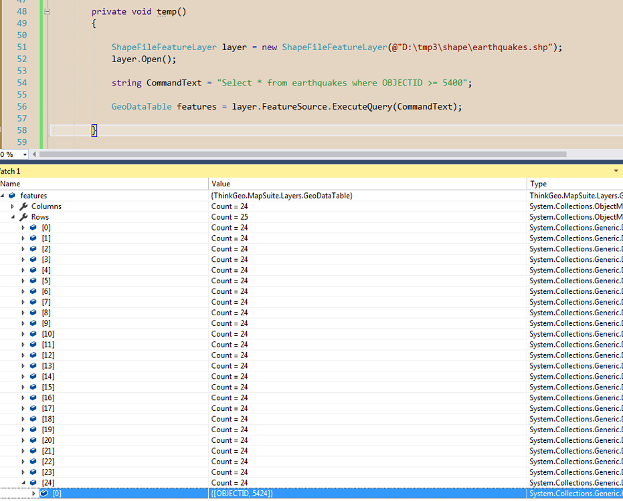Collapse the expanded row [24]

(x=23, y=483)
